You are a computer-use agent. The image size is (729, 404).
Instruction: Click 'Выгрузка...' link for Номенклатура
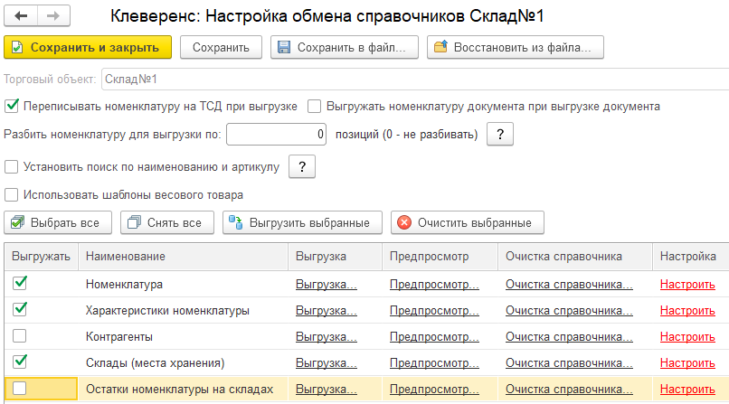tap(327, 284)
